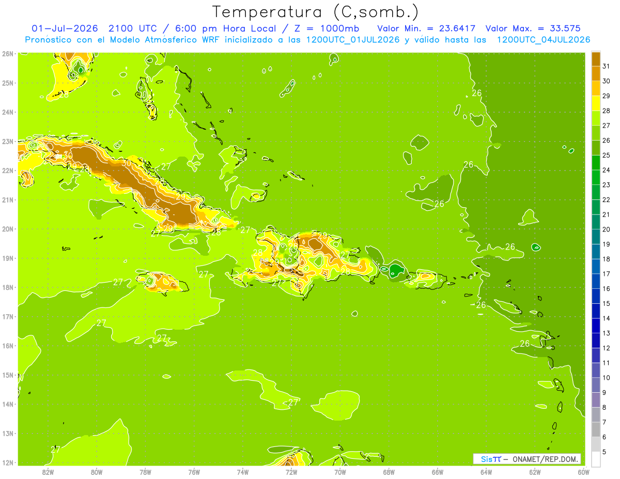Click the '76W' longitude axis label
620x479 pixels.
click(x=194, y=472)
